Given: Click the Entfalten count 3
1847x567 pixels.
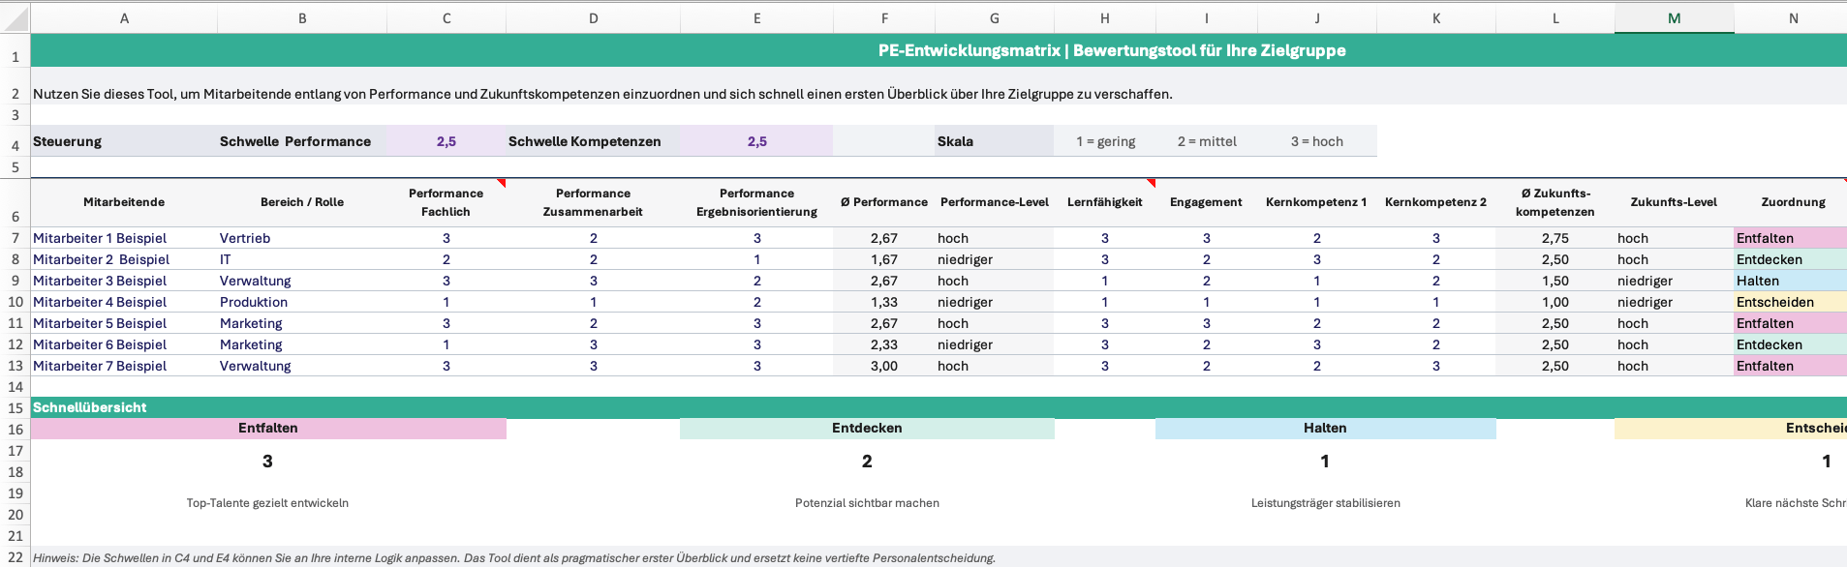Looking at the screenshot, I should (267, 462).
